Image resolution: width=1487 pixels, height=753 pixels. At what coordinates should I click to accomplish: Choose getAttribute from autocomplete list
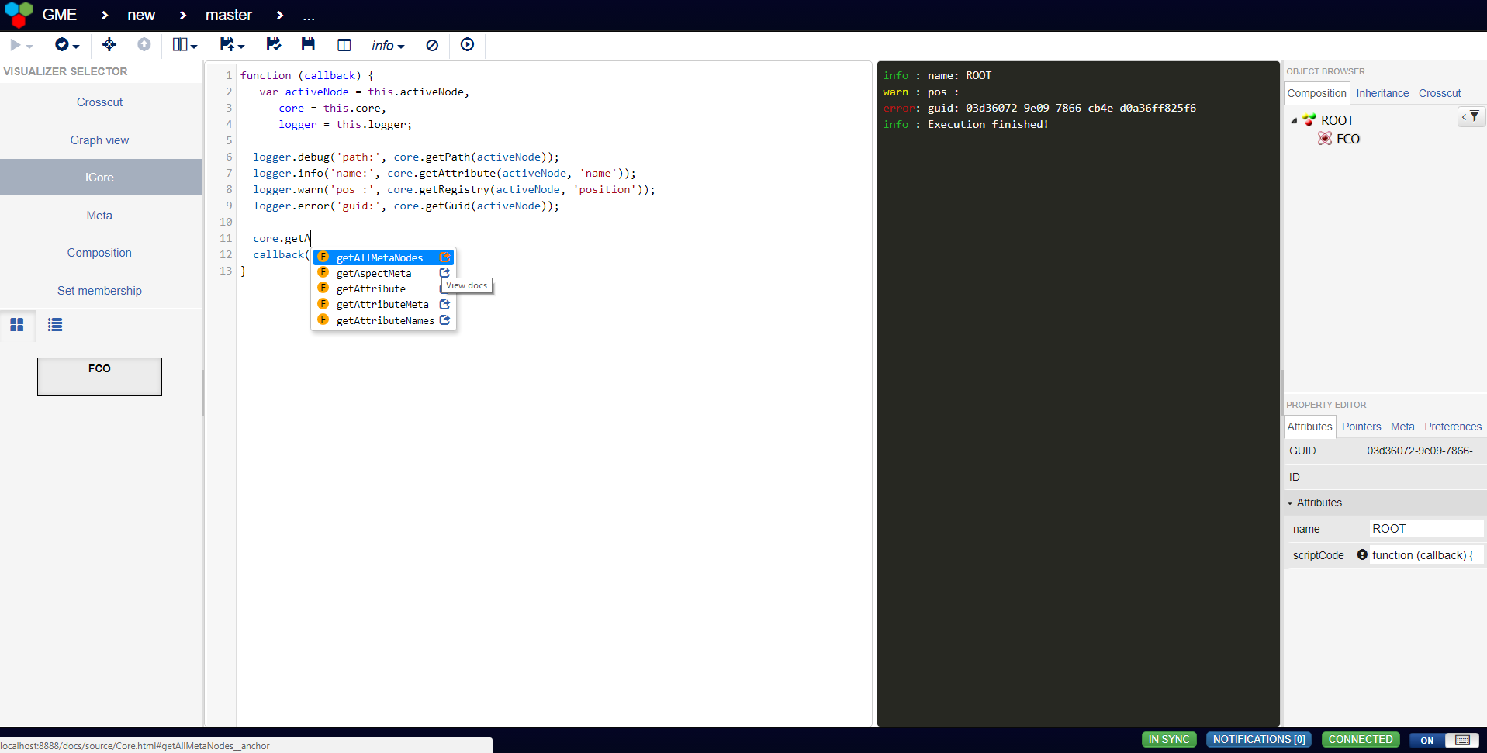[x=371, y=288]
